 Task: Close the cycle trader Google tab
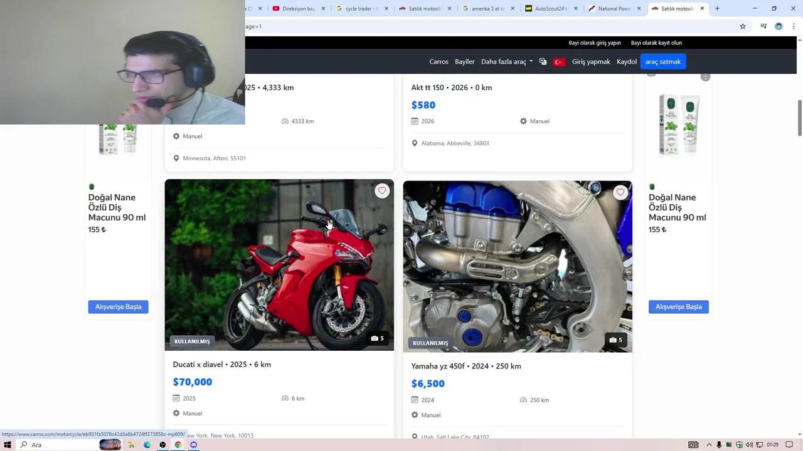tap(386, 9)
